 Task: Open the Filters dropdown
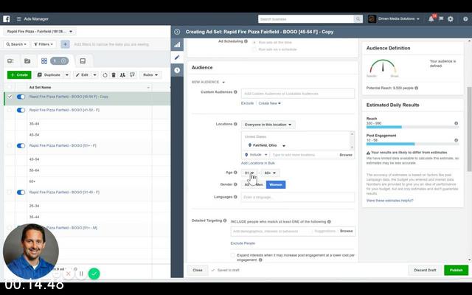pos(44,44)
